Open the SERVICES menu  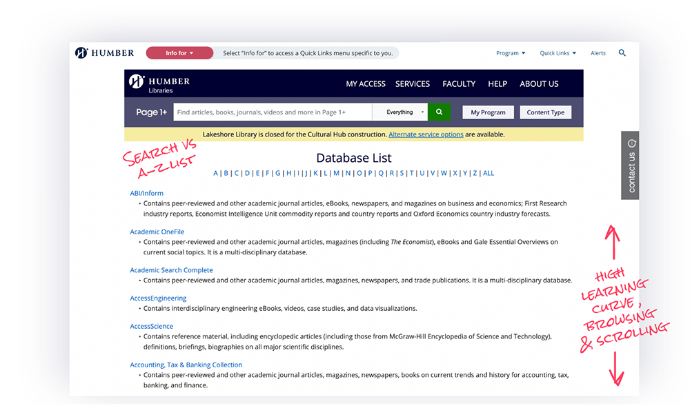[413, 84]
